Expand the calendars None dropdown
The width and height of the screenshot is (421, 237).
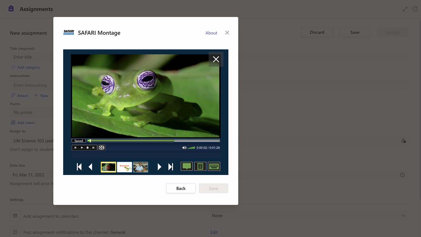(309, 216)
